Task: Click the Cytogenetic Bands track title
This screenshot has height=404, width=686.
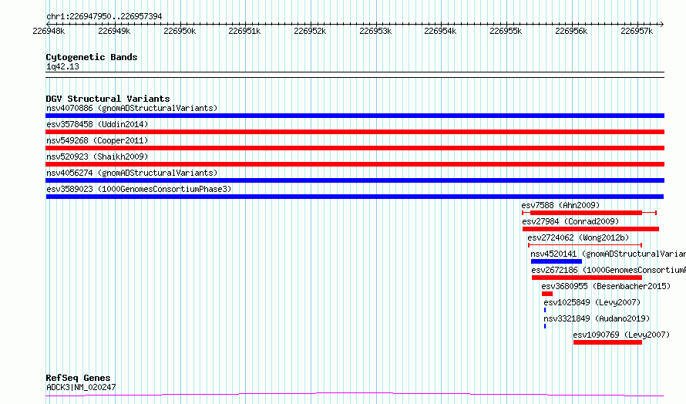Action: coord(92,57)
